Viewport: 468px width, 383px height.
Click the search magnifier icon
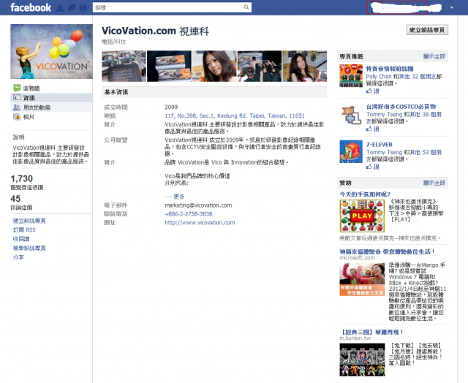[246, 7]
